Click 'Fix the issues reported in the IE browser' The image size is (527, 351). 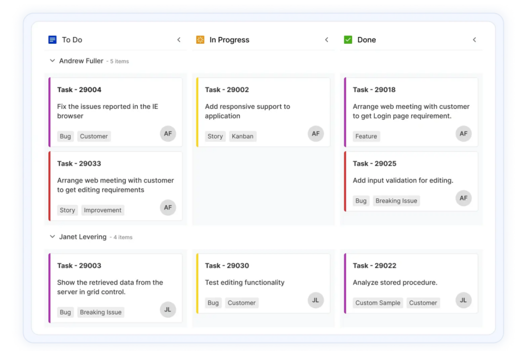coord(108,111)
